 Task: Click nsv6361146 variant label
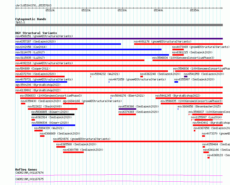point(217,150)
